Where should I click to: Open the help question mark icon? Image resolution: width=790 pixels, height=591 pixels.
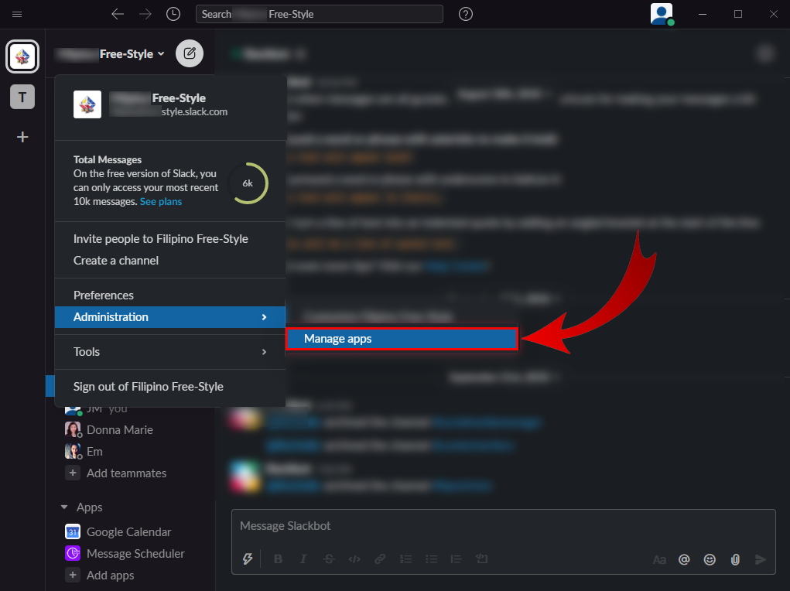tap(466, 14)
